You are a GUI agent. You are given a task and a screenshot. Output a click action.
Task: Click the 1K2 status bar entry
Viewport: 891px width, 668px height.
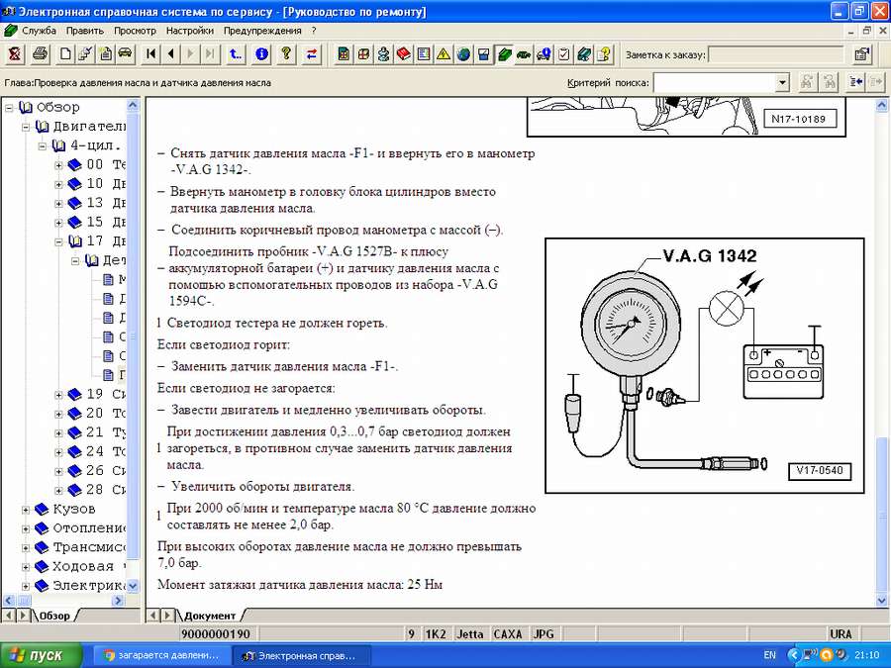[x=436, y=634]
